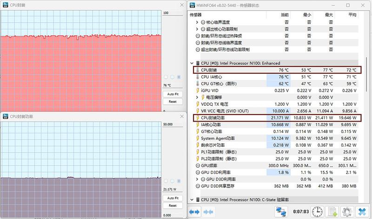Click the 21.171 W current value of CPU封装功率

click(280, 118)
